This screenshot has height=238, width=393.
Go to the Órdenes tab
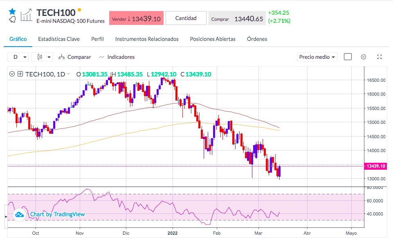pos(257,39)
